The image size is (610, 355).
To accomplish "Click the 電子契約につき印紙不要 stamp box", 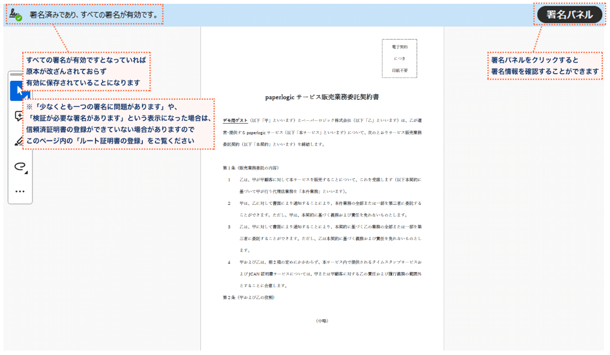I will 399,58.
